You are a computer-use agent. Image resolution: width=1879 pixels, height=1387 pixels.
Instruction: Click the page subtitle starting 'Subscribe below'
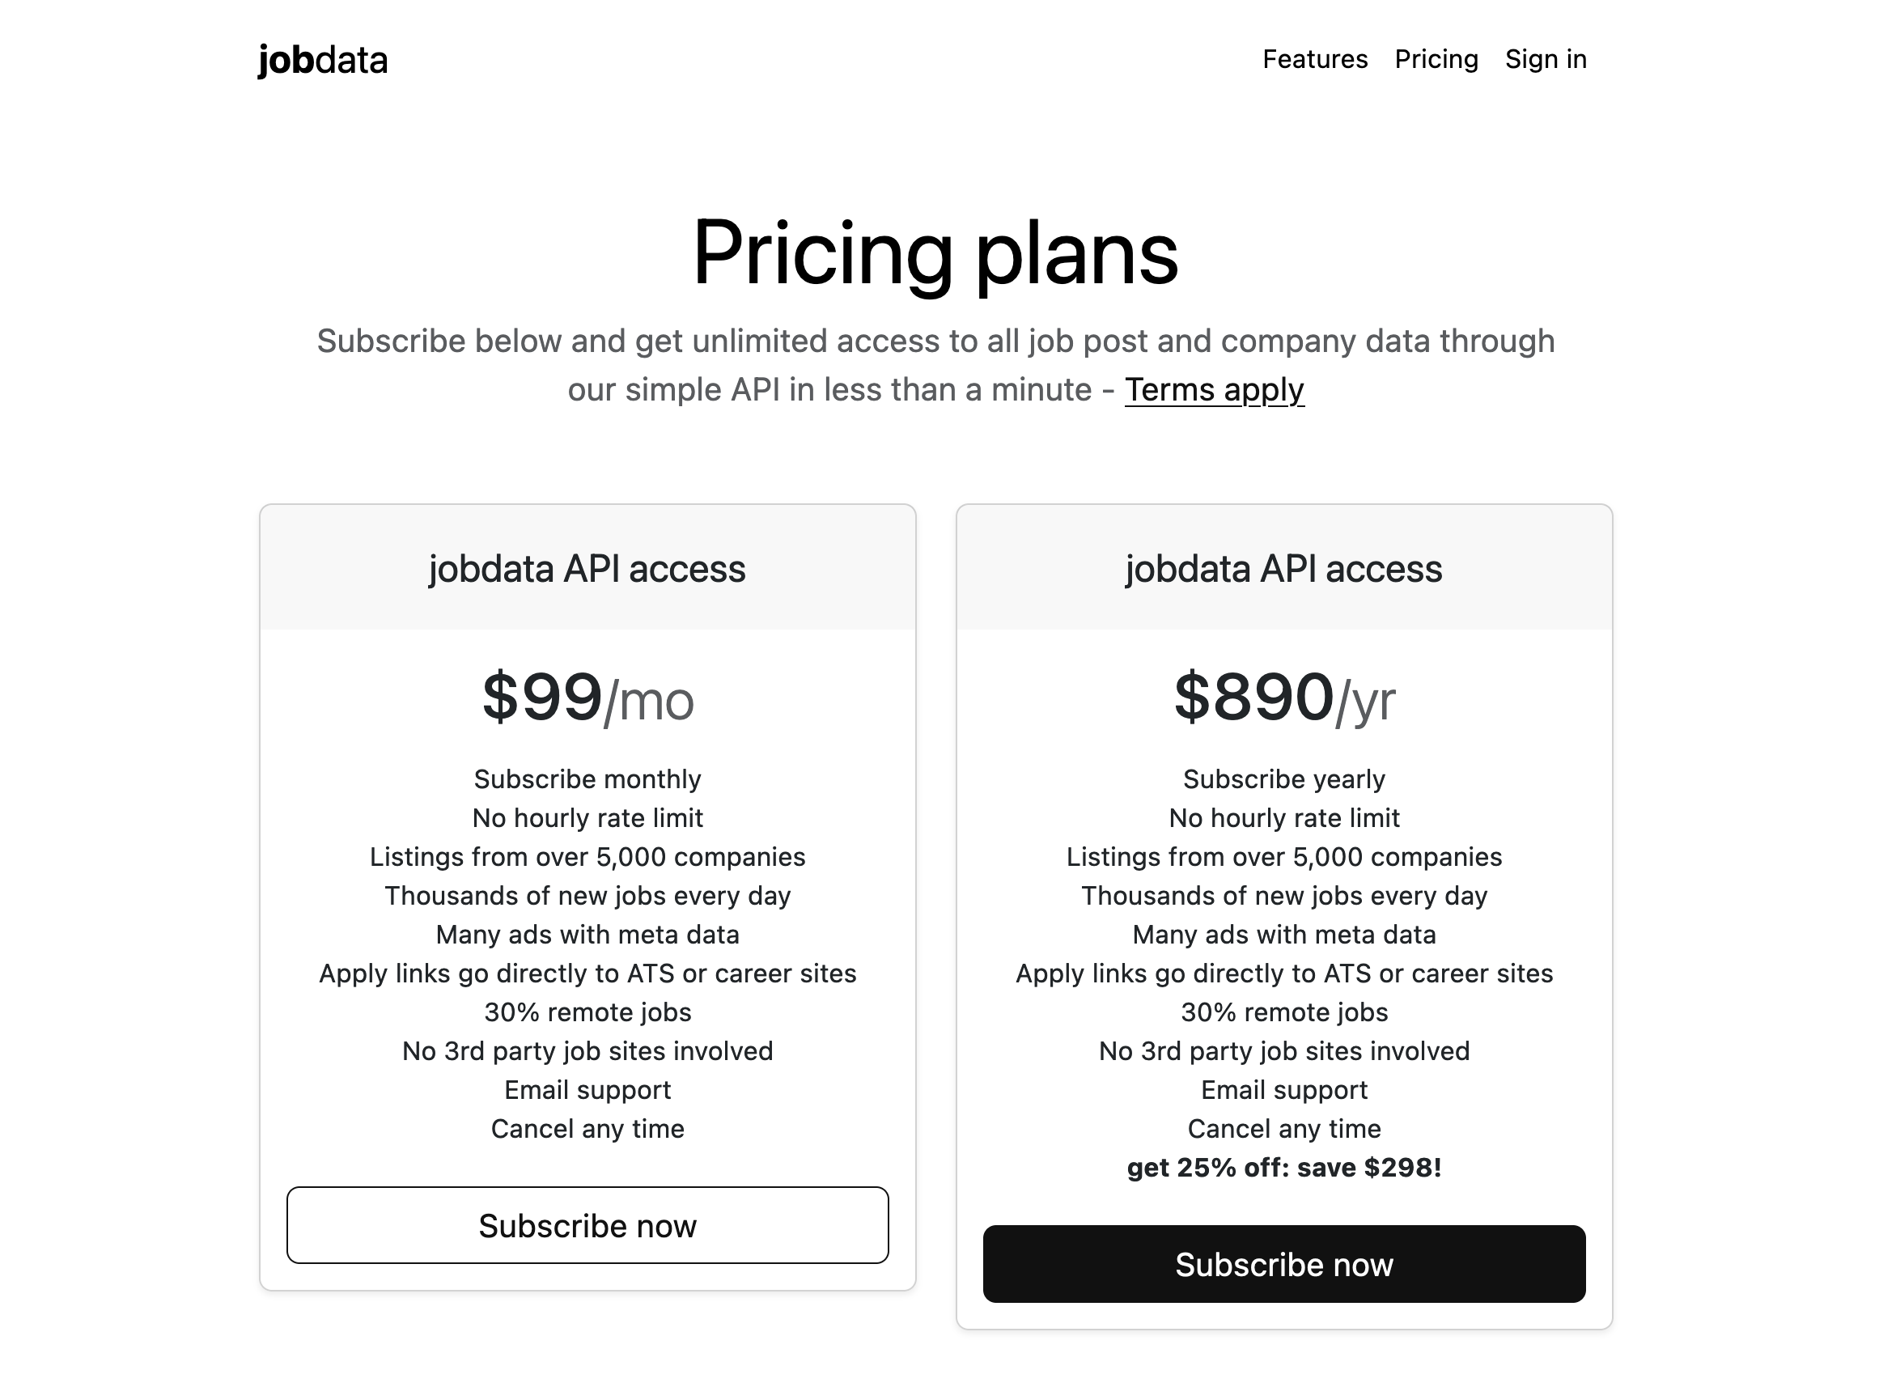(x=935, y=365)
